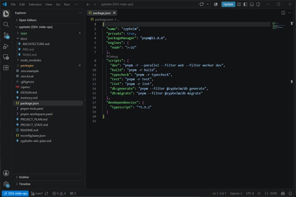Image resolution: width=296 pixels, height=197 pixels.
Task: Open Customize Layout icon
Action: click(x=239, y=4)
